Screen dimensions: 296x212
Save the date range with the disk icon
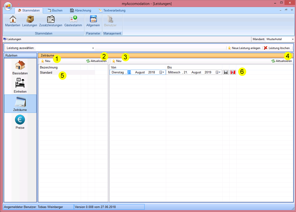click(226, 72)
